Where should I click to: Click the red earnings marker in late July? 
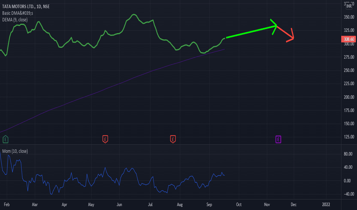point(173,139)
